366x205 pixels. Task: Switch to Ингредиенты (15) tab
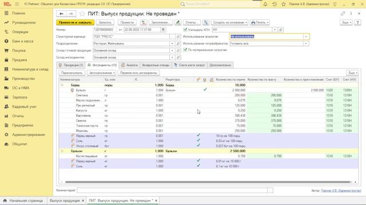[102, 65]
